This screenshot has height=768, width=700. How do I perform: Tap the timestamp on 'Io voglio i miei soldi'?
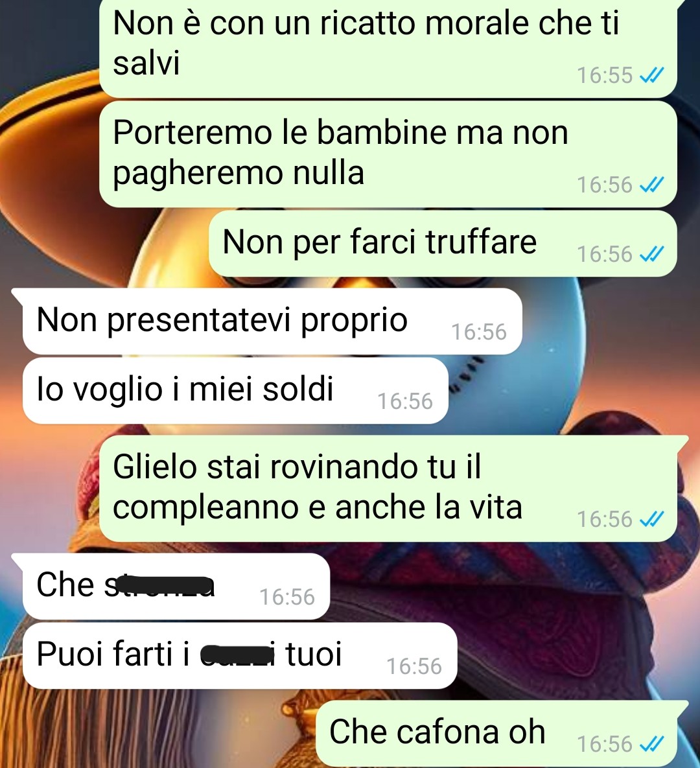tap(405, 401)
